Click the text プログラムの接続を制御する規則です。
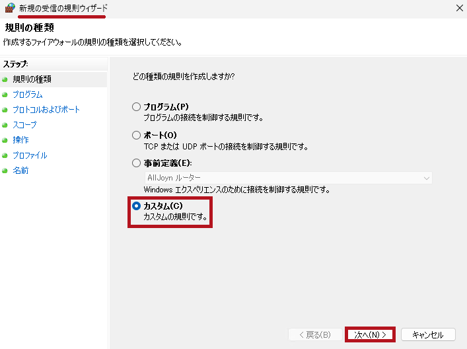Image resolution: width=467 pixels, height=349 pixels. click(203, 118)
